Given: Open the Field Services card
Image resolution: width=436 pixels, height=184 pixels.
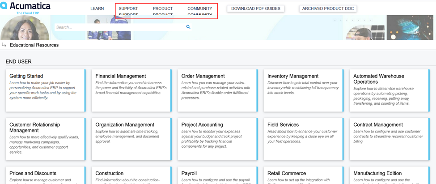Looking at the screenshot, I should click(x=304, y=139).
